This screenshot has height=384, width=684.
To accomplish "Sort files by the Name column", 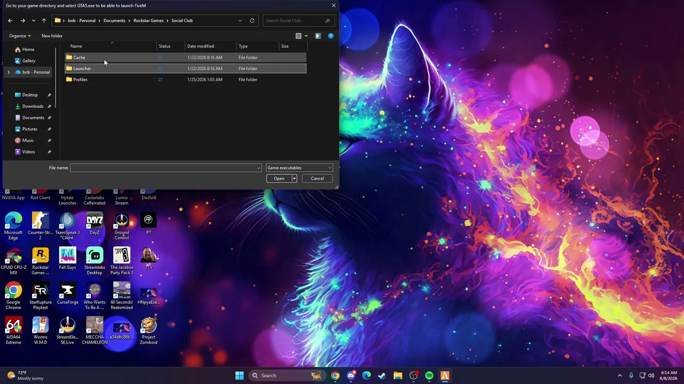I will pyautogui.click(x=111, y=46).
